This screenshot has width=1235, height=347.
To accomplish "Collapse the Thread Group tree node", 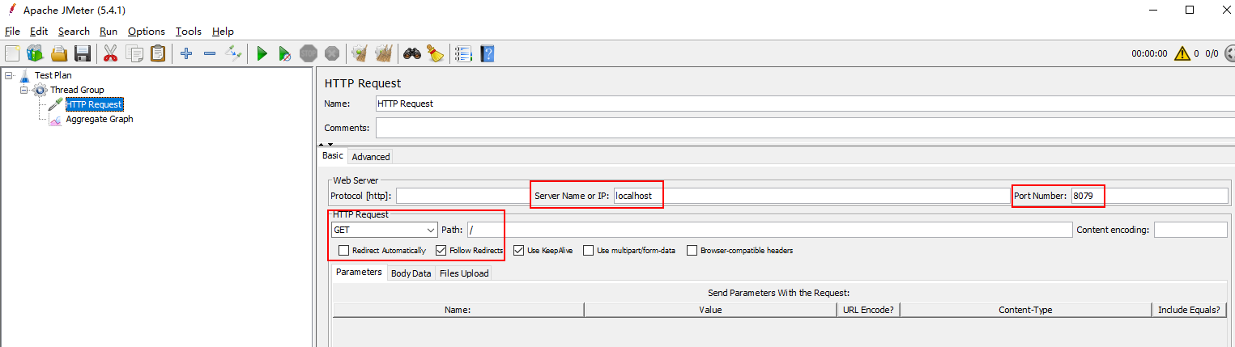I will (24, 90).
